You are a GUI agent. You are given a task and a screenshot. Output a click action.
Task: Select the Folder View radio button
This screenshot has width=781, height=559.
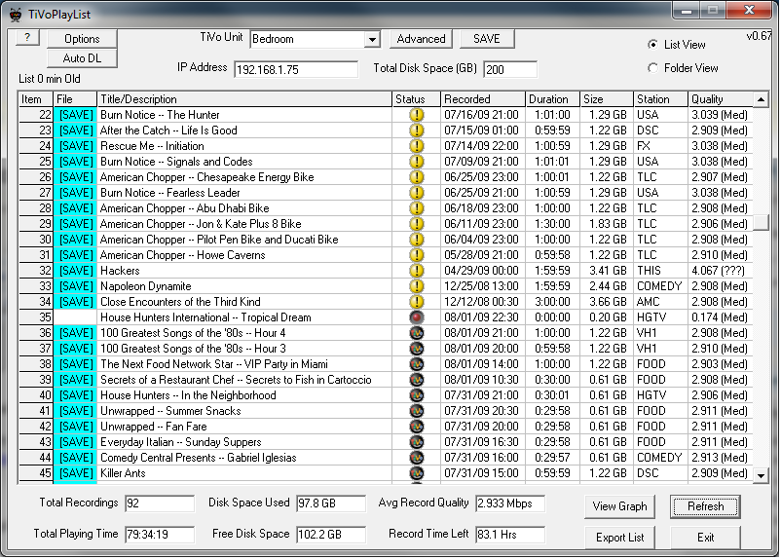[652, 68]
